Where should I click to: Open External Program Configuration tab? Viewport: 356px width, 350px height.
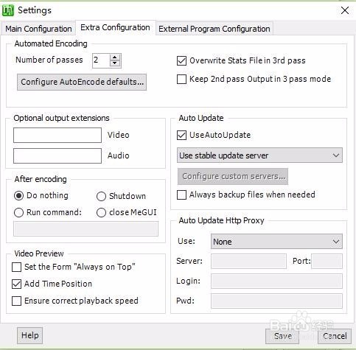[x=214, y=29]
